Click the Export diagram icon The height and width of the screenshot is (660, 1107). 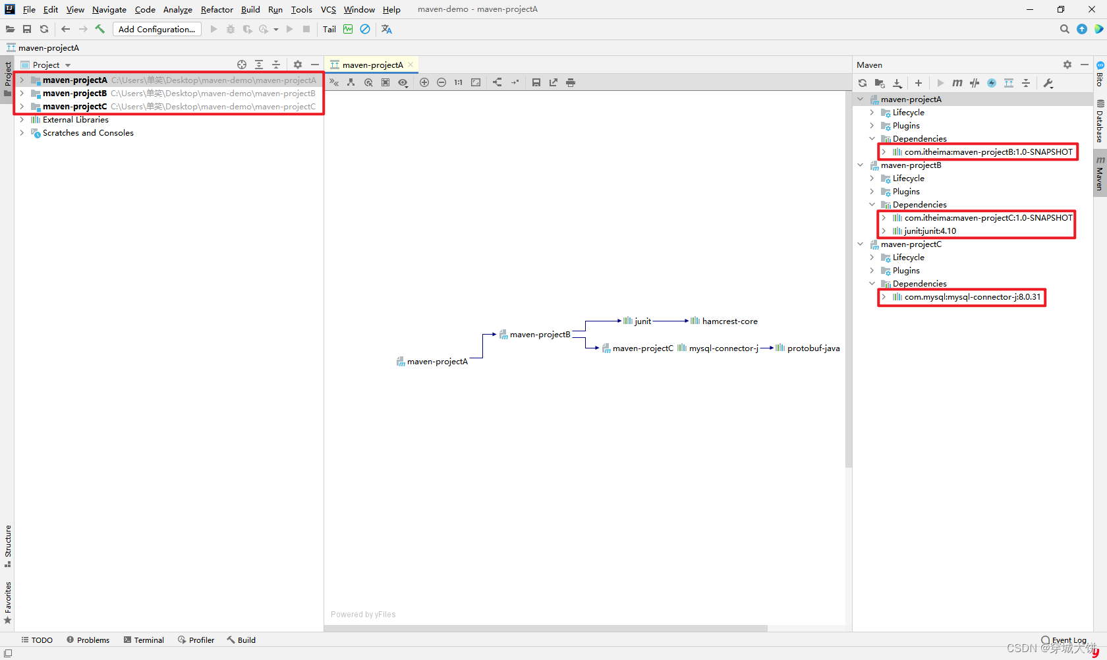click(553, 82)
